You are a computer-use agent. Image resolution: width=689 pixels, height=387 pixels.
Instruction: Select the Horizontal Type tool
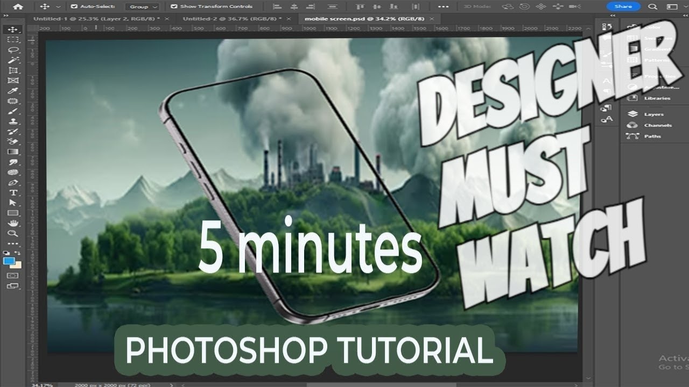tap(13, 192)
